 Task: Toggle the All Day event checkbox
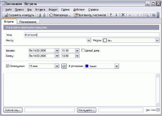click(83, 50)
